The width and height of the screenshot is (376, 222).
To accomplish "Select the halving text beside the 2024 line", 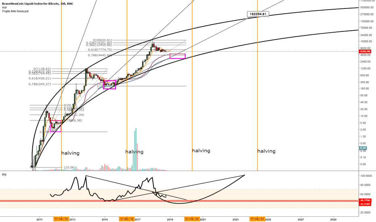I will 266,151.
